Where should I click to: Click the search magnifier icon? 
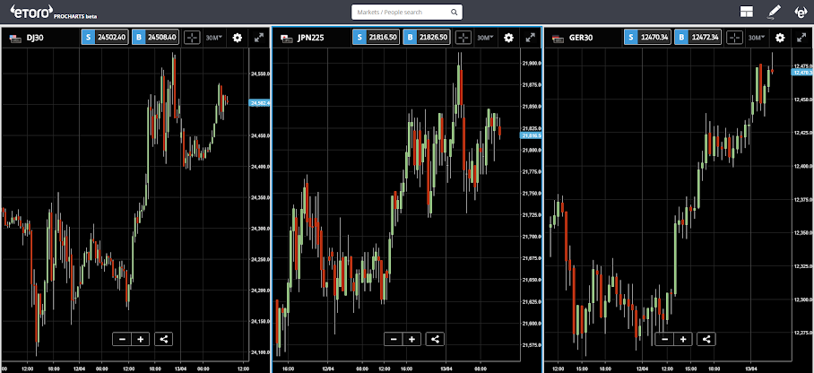[454, 13]
